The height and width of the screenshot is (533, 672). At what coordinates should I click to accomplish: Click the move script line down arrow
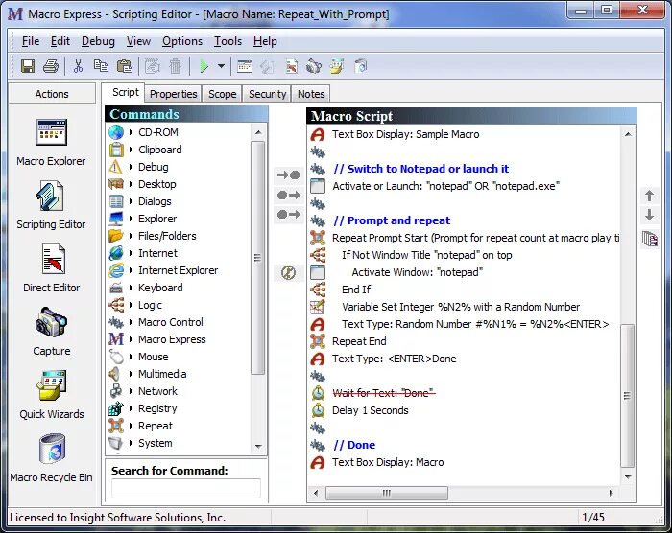point(649,215)
